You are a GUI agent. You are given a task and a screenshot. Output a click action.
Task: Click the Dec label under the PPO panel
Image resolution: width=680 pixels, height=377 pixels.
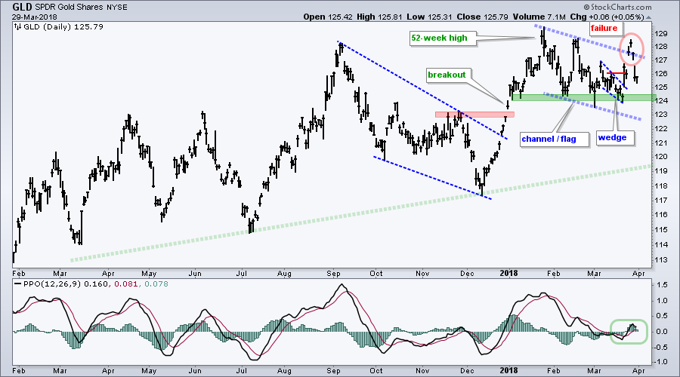coord(467,371)
